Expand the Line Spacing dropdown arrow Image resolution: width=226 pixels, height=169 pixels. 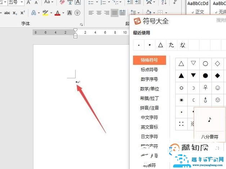tap(138, 13)
